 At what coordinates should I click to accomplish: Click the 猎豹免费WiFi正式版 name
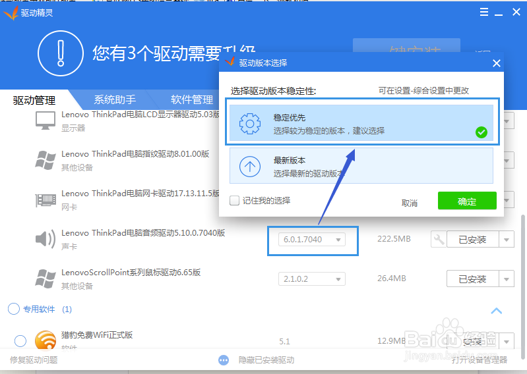click(x=97, y=334)
